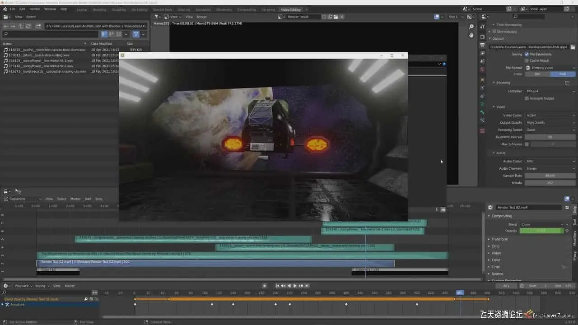
Task: Select horizontal list display mode
Action: [x=112, y=34]
